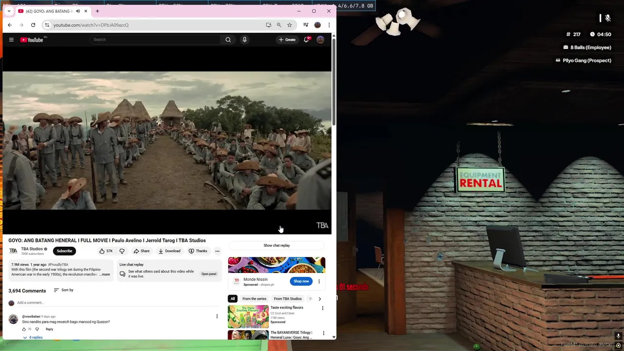View site information icon in address bar
Image resolution: width=624 pixels, height=351 pixels.
[x=47, y=25]
